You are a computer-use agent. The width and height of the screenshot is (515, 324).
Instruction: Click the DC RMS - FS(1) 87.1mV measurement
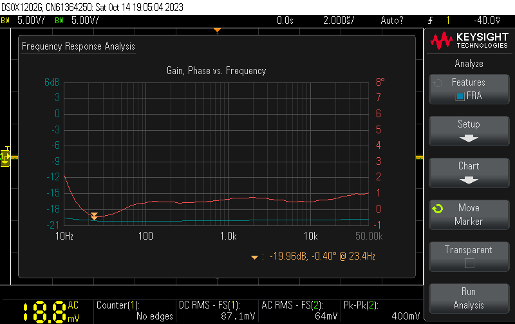pyautogui.click(x=217, y=310)
